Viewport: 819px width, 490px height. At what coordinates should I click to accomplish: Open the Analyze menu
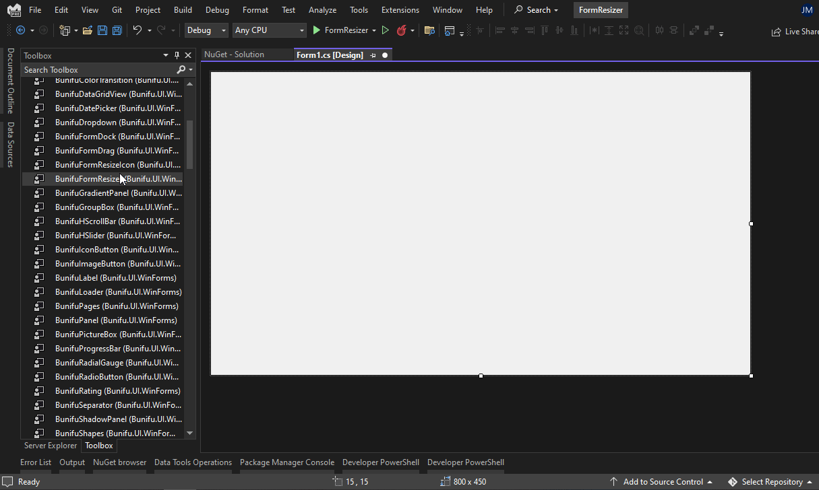pos(322,10)
